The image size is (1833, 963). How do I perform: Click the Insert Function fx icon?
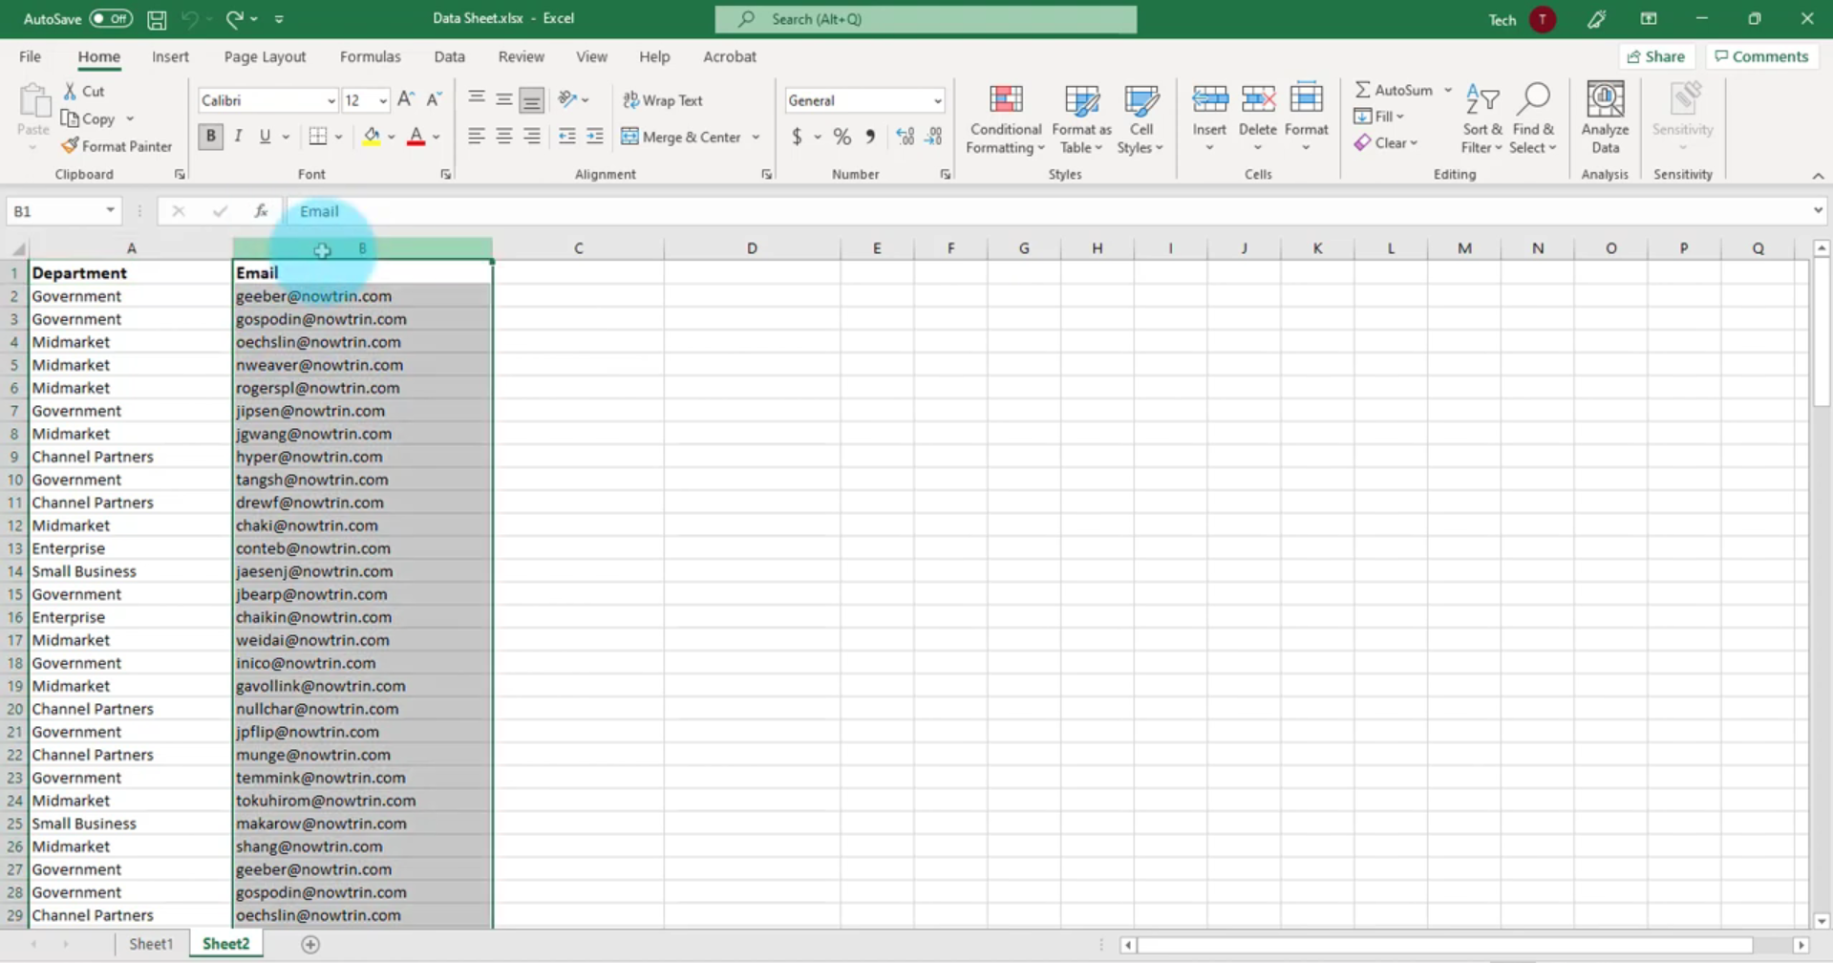(260, 211)
